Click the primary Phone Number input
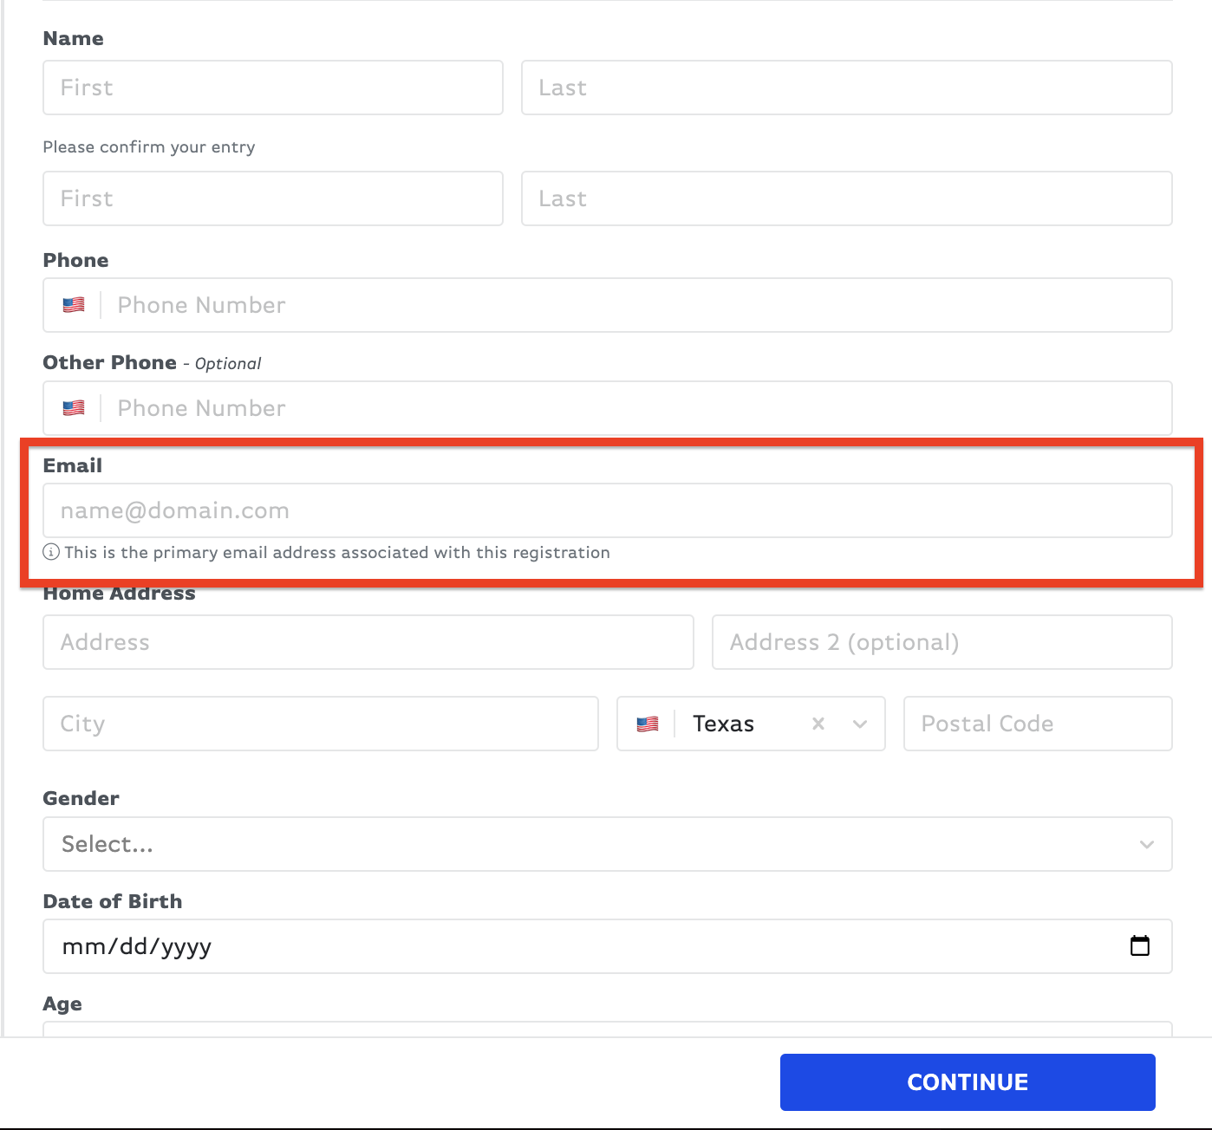Image resolution: width=1212 pixels, height=1130 pixels. (x=642, y=305)
